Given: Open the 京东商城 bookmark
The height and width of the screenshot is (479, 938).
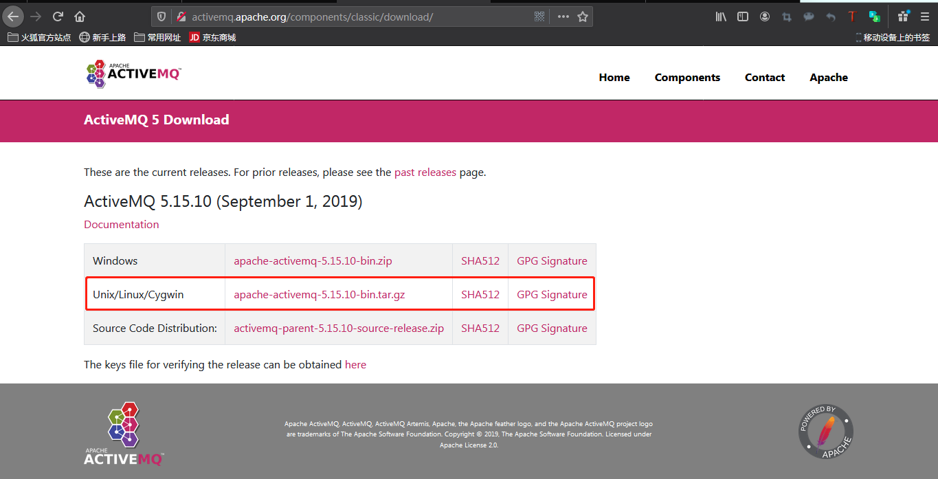Looking at the screenshot, I should coord(212,37).
